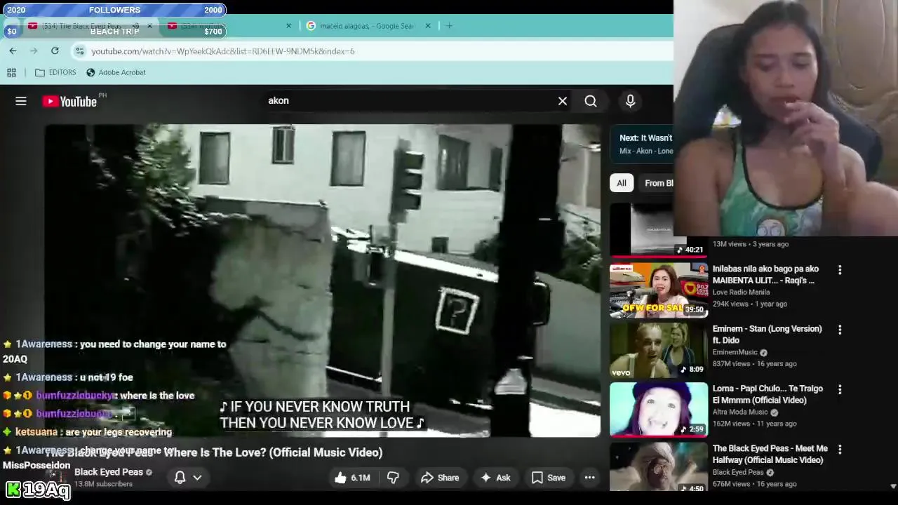Select the From Black Eyed Peas chip
The image size is (898, 505).
tap(655, 183)
